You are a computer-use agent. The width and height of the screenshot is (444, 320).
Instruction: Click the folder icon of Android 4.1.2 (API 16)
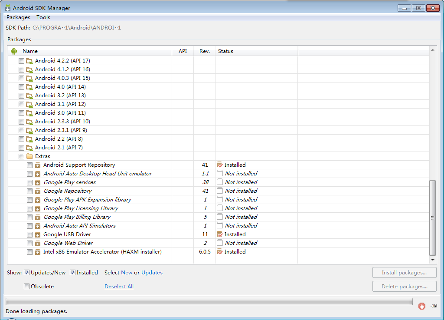pos(29,70)
